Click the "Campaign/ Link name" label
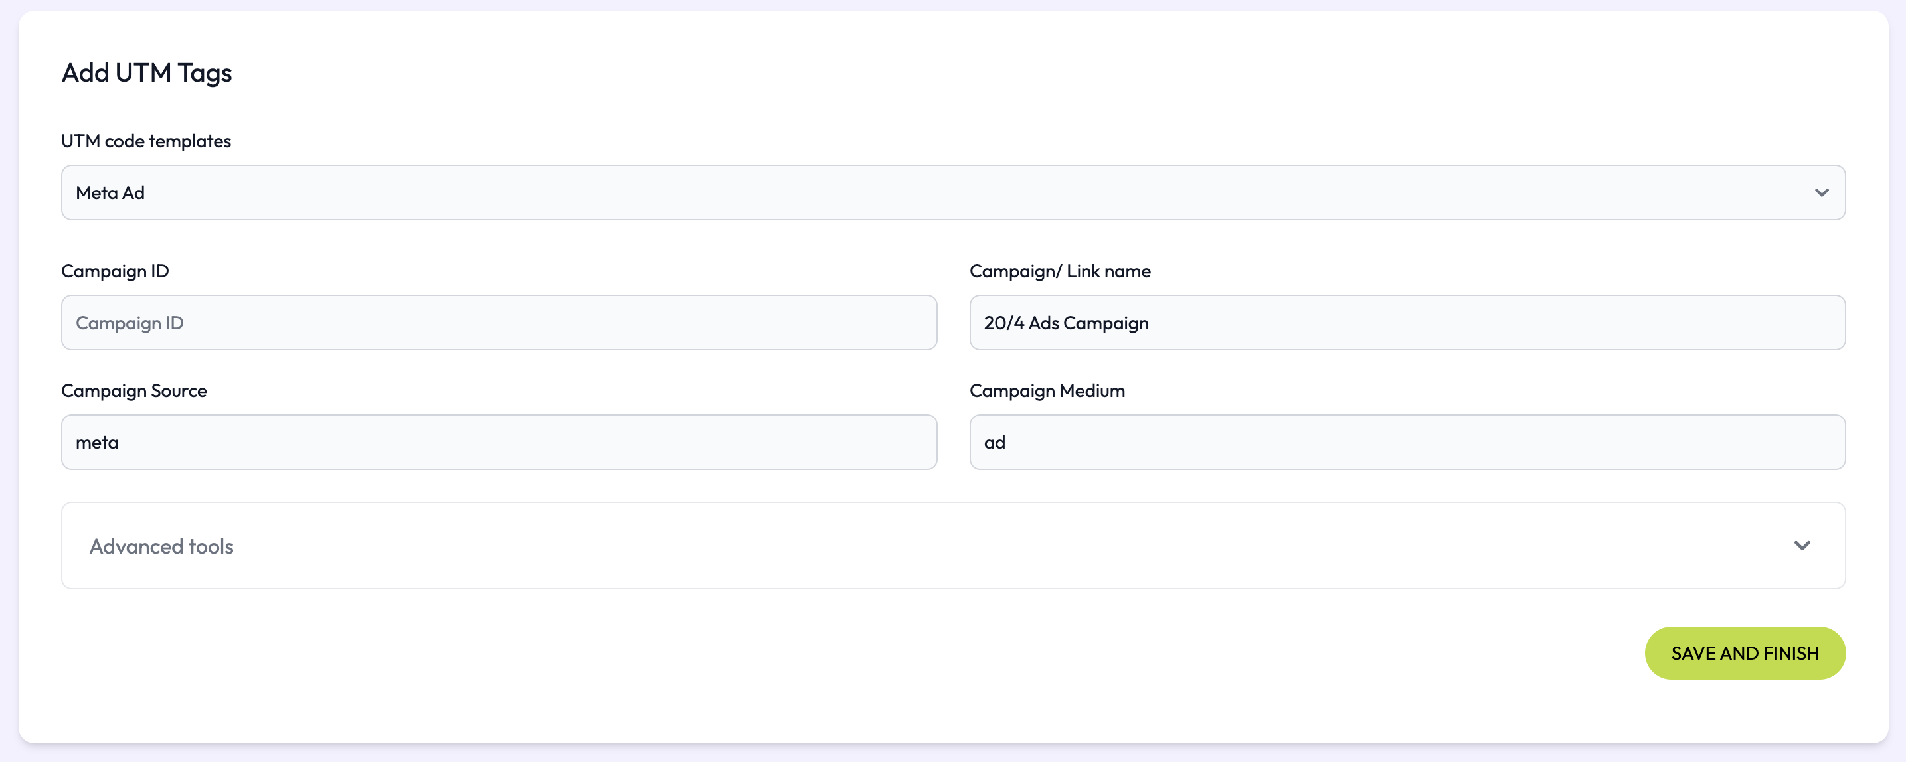 click(1059, 271)
